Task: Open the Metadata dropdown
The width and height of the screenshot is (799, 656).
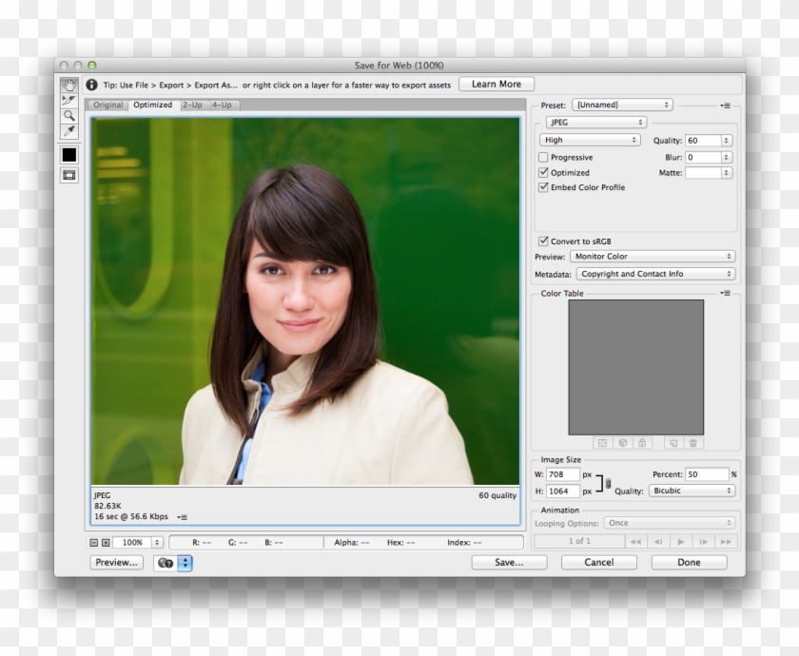Action: pyautogui.click(x=653, y=274)
